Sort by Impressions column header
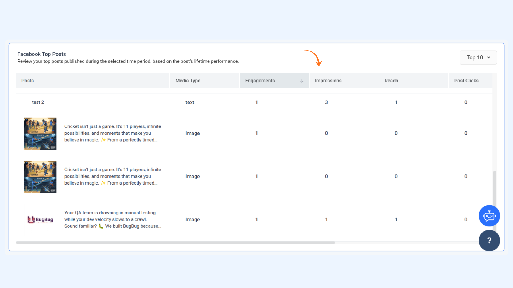 328,81
